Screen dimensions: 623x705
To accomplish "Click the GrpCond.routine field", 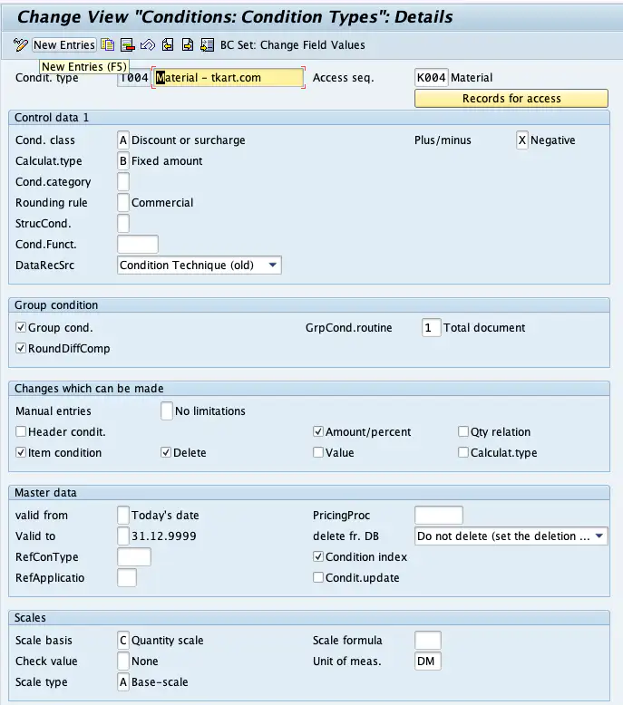I will (x=431, y=328).
